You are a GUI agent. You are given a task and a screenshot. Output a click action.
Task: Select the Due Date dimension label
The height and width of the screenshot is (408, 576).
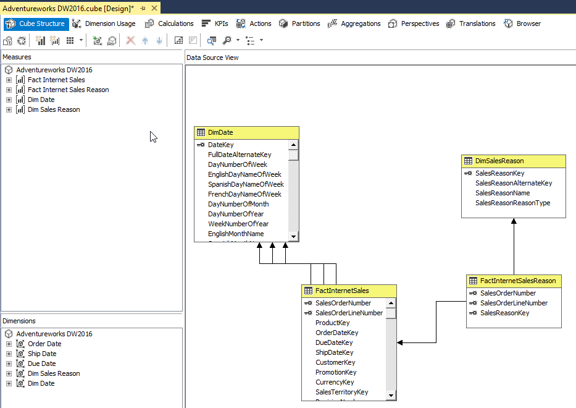(42, 364)
